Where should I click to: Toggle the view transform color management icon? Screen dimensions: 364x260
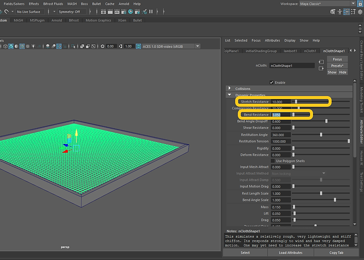tap(139, 46)
